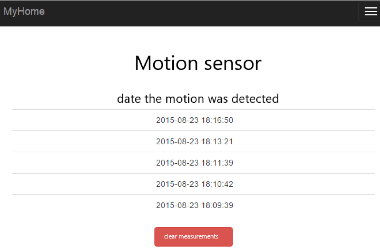Click the empty middle of the dark navbar
This screenshot has width=380, height=250.
tap(200, 12)
